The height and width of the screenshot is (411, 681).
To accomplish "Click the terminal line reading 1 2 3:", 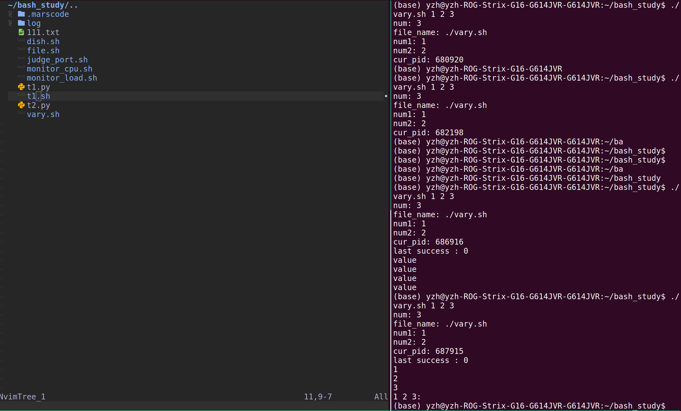I will [x=407, y=397].
